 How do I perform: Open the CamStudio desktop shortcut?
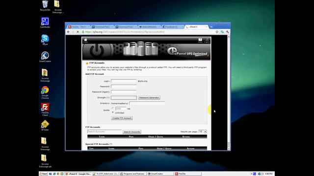coord(45,22)
